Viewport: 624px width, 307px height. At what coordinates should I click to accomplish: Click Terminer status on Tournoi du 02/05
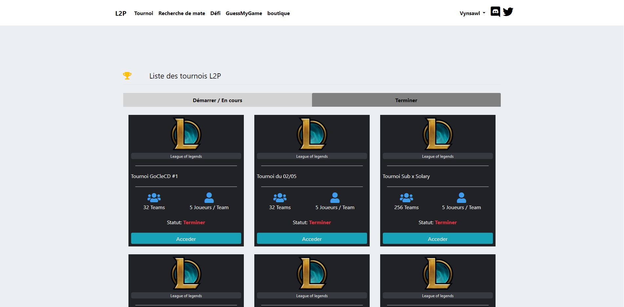320,223
